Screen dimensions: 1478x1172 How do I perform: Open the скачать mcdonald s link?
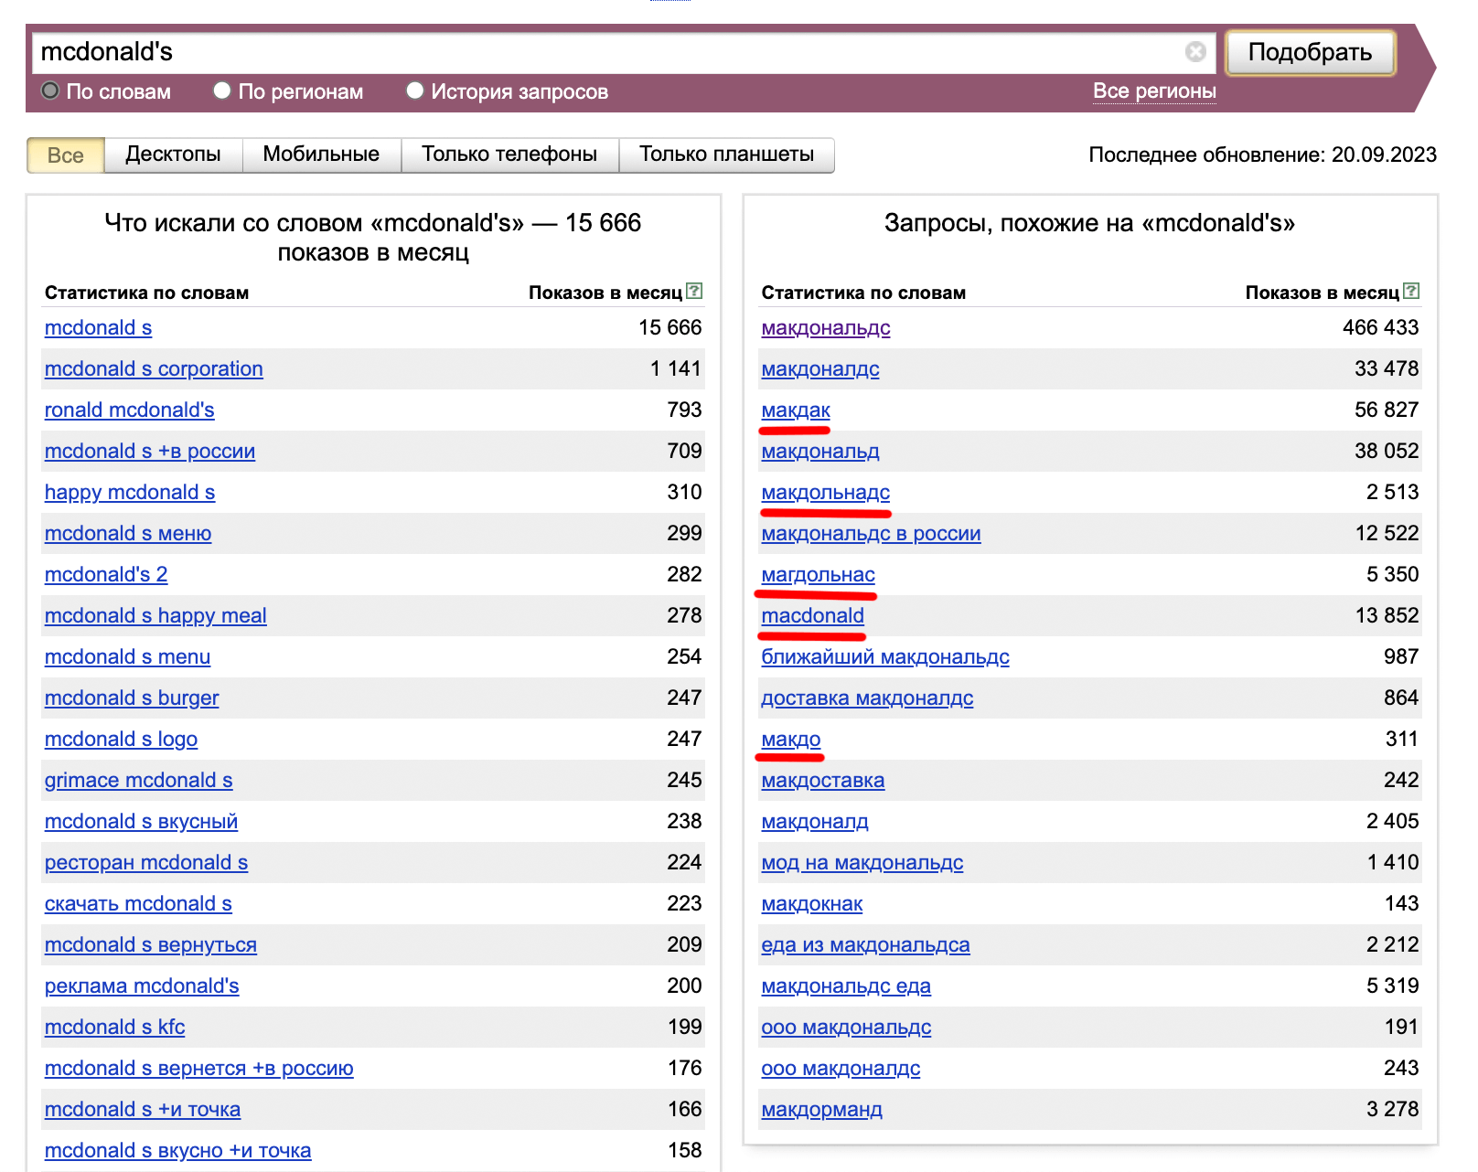(x=138, y=903)
